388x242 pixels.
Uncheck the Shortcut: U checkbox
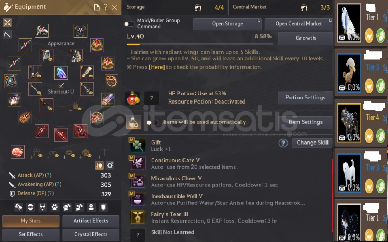tap(61, 85)
